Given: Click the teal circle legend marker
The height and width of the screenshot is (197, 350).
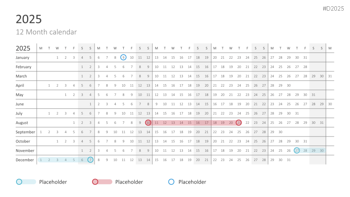Looking at the screenshot, I should tap(19, 182).
